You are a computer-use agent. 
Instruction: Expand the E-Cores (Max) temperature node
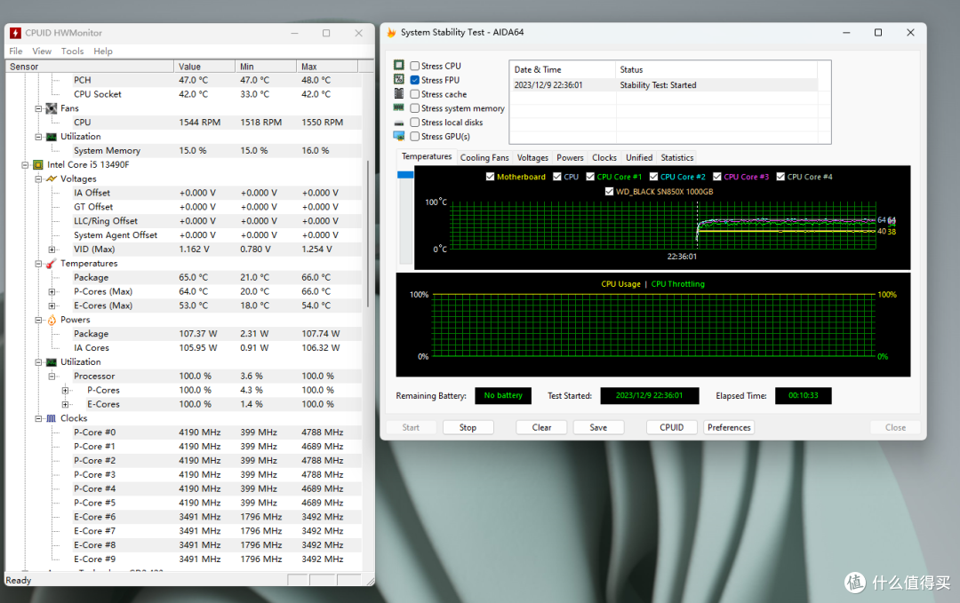click(52, 305)
